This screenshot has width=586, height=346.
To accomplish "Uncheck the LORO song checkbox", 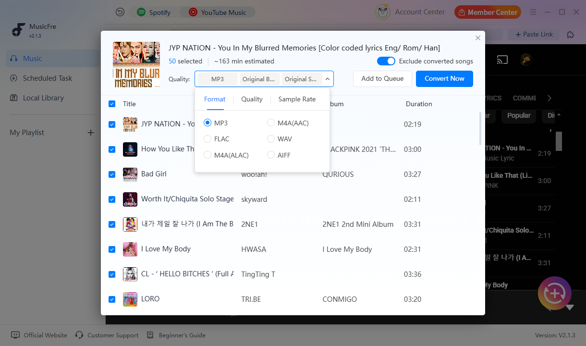I will (112, 299).
